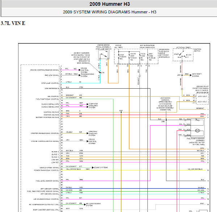This screenshot has width=217, height=212.
Task: Select the 'POWERTRAIN RELAY CONTROL' label
Action: (x=46, y=170)
